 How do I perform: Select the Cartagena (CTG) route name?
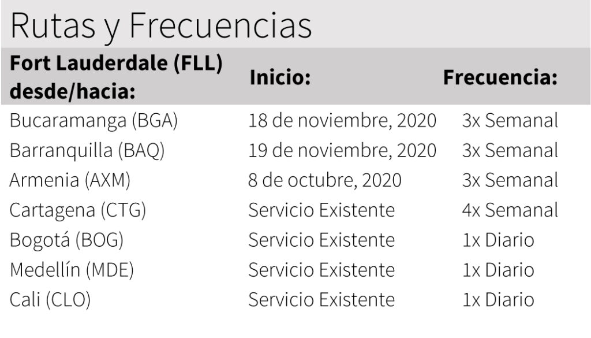click(x=77, y=210)
